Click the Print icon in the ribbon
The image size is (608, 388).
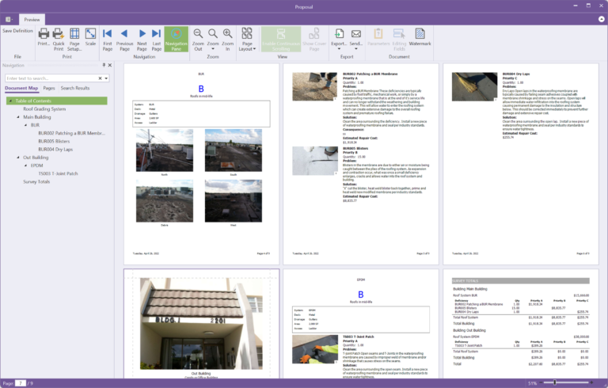[x=44, y=36]
